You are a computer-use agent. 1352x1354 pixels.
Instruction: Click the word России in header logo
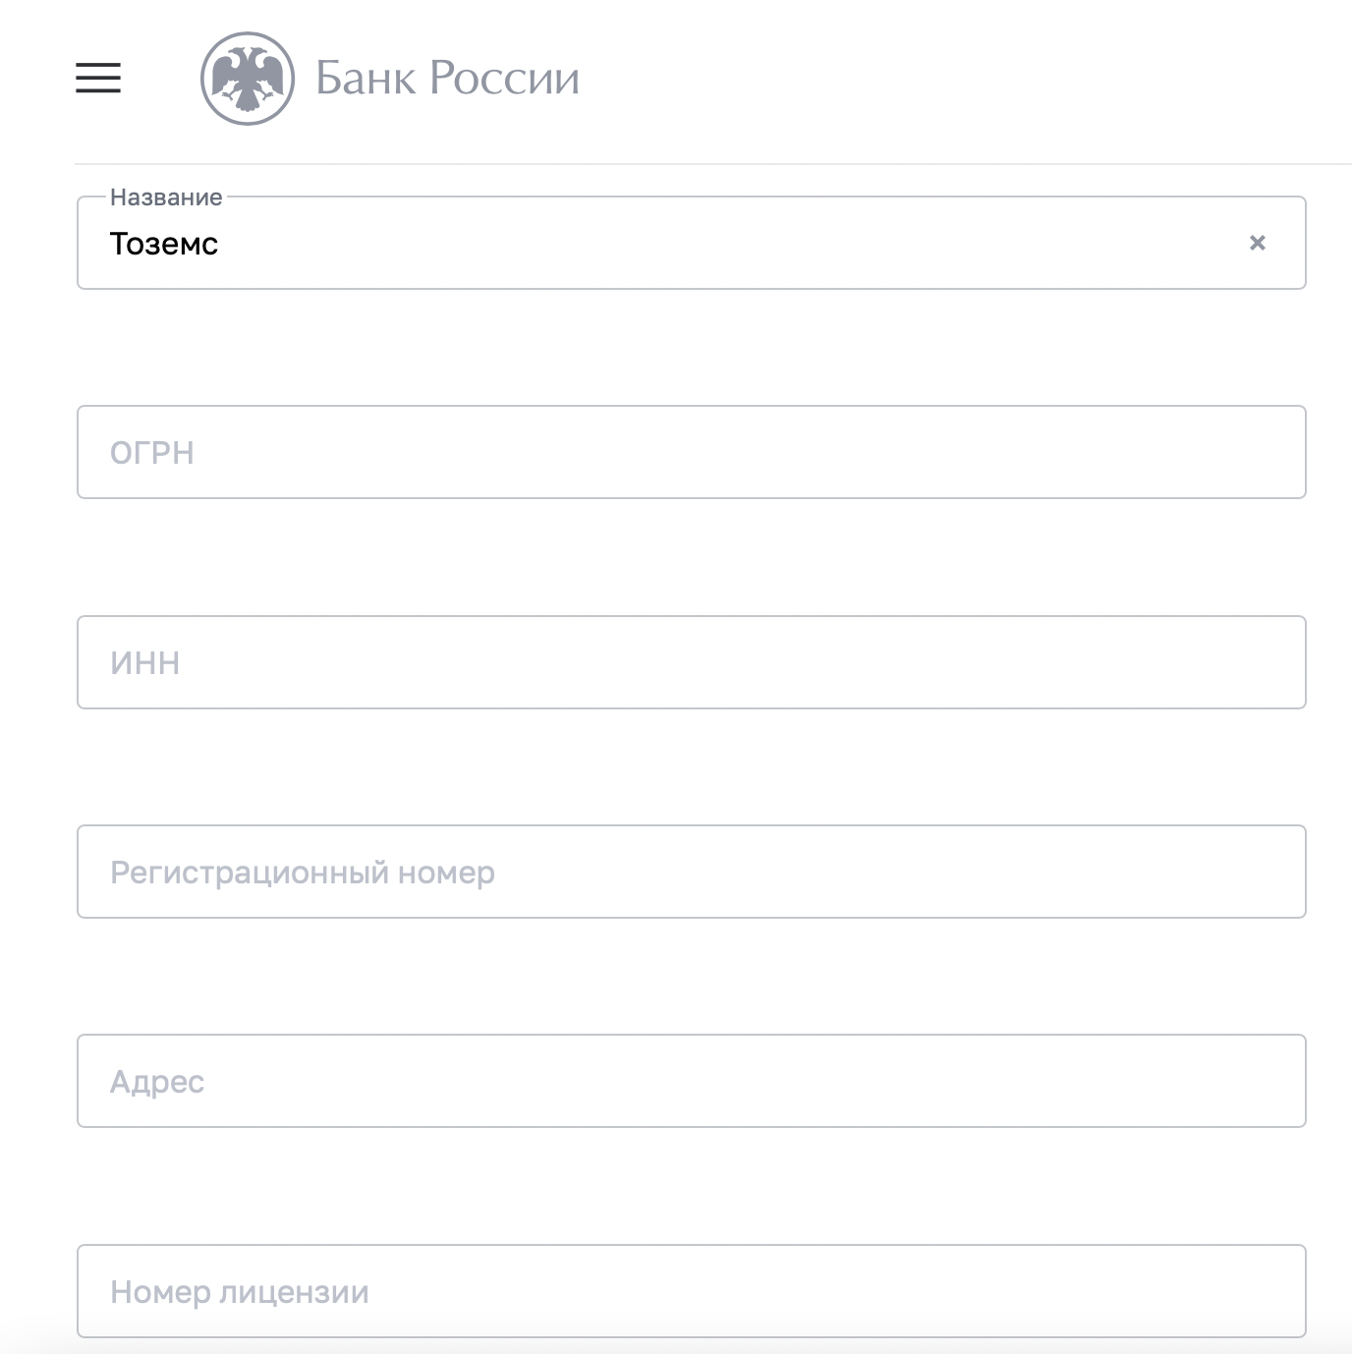click(505, 78)
